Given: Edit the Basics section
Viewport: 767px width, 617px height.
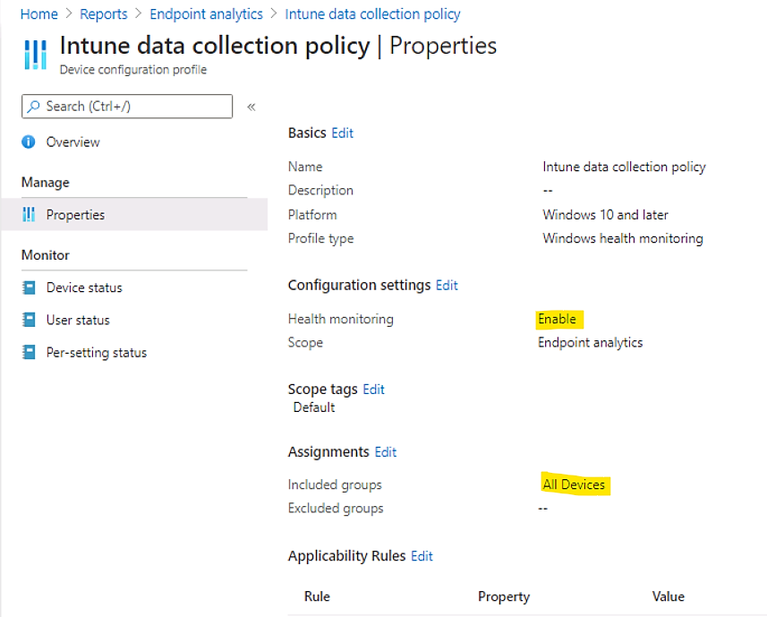Looking at the screenshot, I should click(343, 133).
